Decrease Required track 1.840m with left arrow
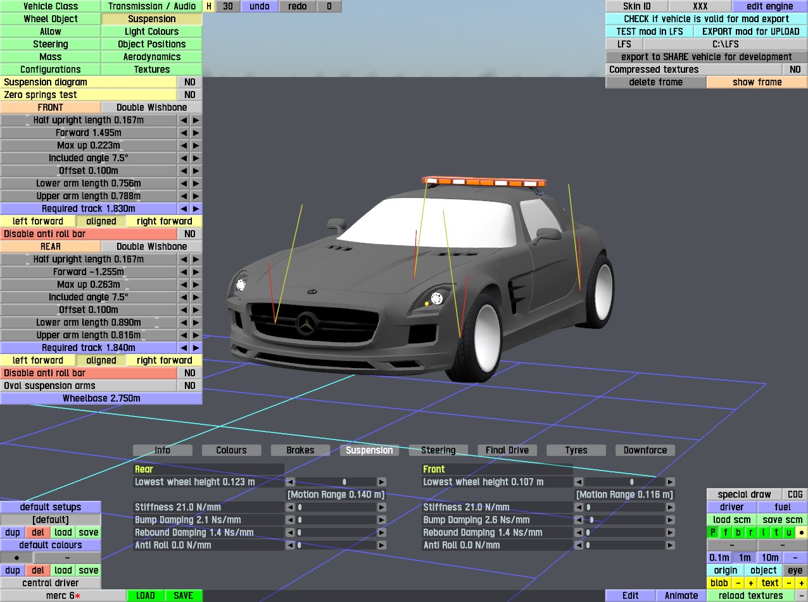808x602 pixels. (184, 348)
